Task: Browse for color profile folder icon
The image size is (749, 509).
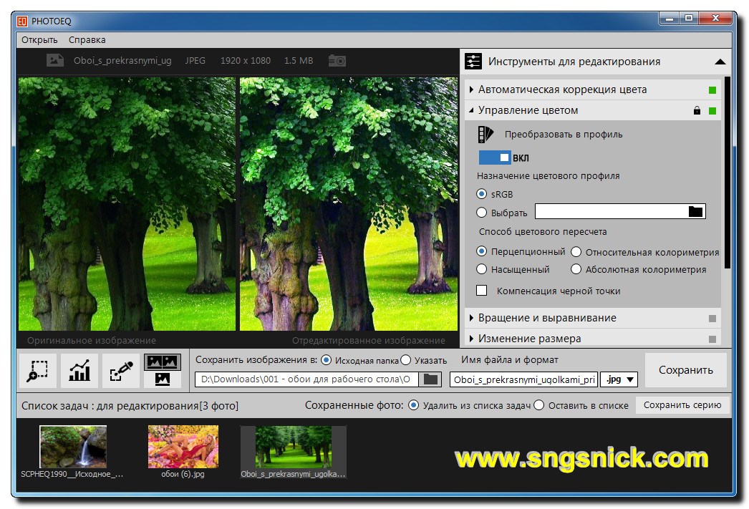Action: pos(695,211)
